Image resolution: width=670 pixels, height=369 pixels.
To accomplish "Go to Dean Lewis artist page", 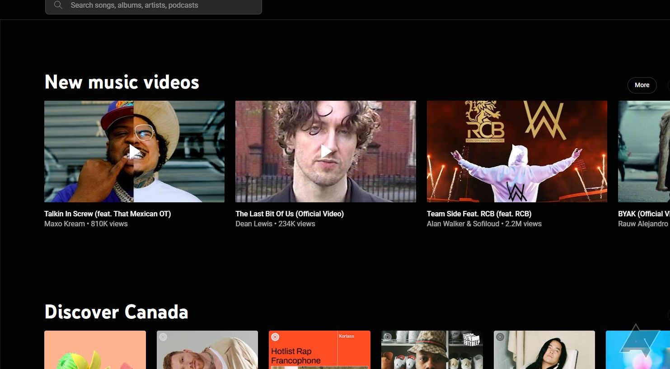I will click(x=254, y=224).
